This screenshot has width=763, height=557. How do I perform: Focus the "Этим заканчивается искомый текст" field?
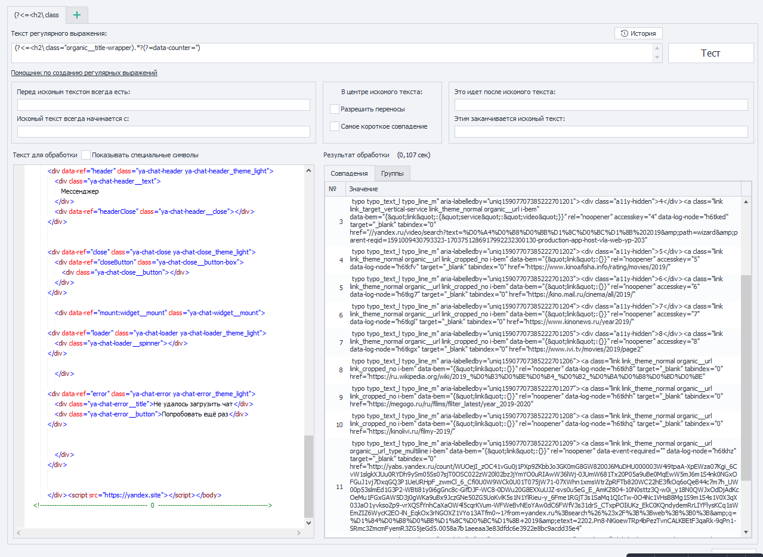pos(601,132)
